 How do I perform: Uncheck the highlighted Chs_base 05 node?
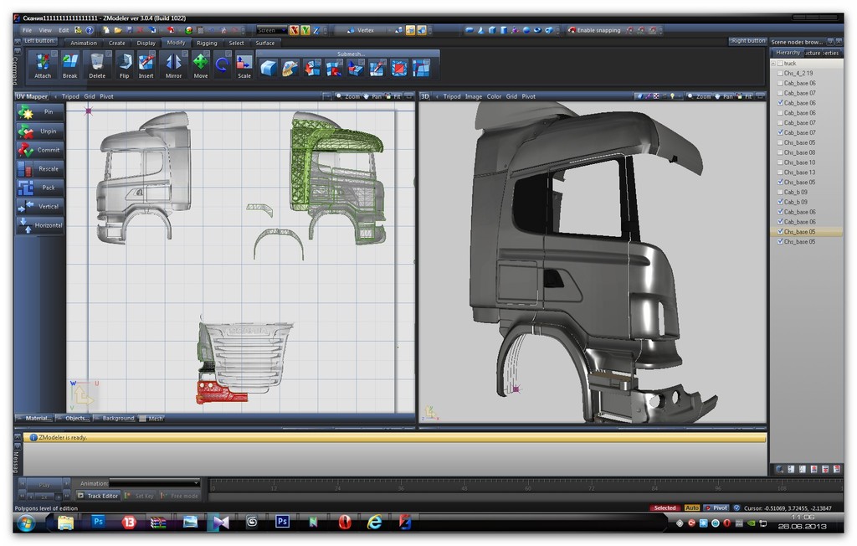781,232
